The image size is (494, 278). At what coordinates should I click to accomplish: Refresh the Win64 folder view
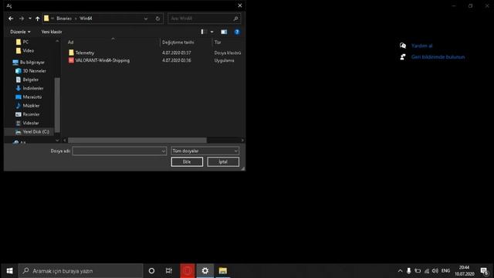pyautogui.click(x=157, y=19)
